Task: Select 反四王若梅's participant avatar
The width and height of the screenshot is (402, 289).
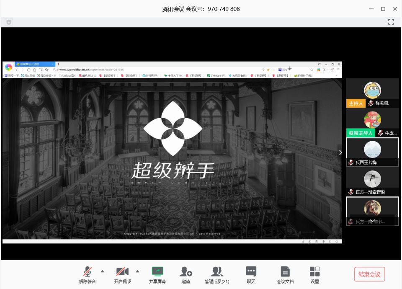Action: (373, 149)
